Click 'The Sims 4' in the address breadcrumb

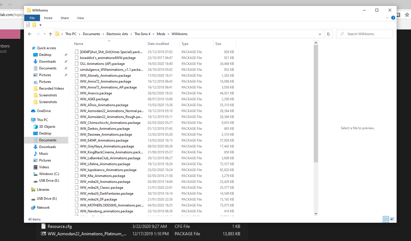[x=142, y=34]
